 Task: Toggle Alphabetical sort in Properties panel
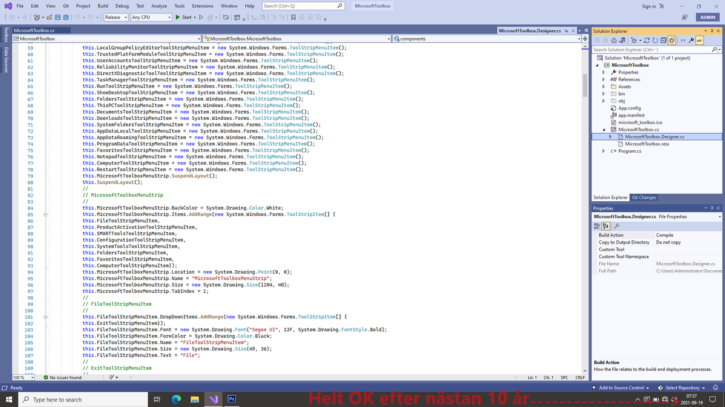605,226
